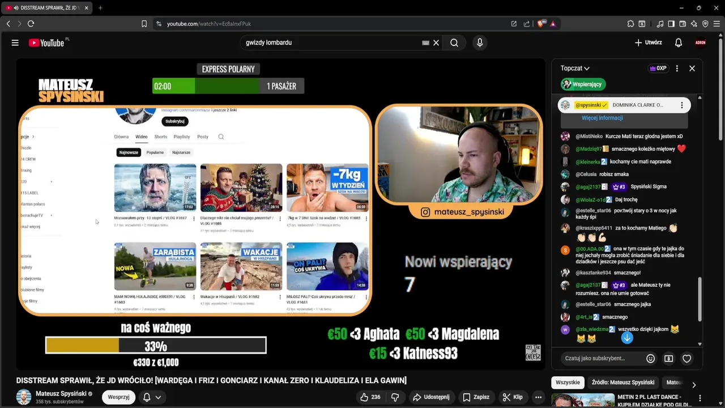Click @kasztanke934 username in chat

pyautogui.click(x=593, y=273)
